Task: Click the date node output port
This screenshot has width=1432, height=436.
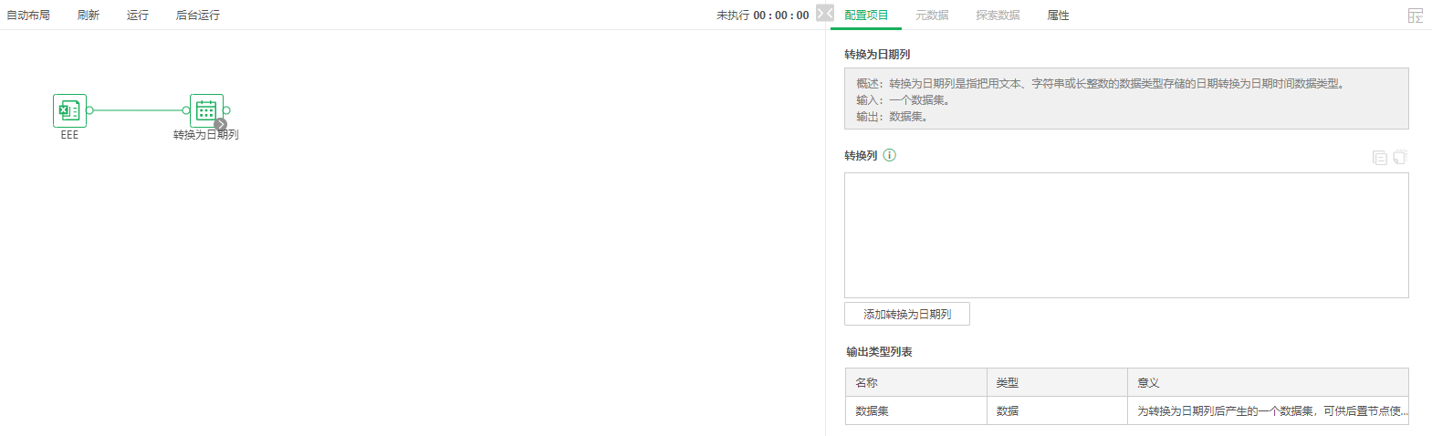Action: click(226, 110)
